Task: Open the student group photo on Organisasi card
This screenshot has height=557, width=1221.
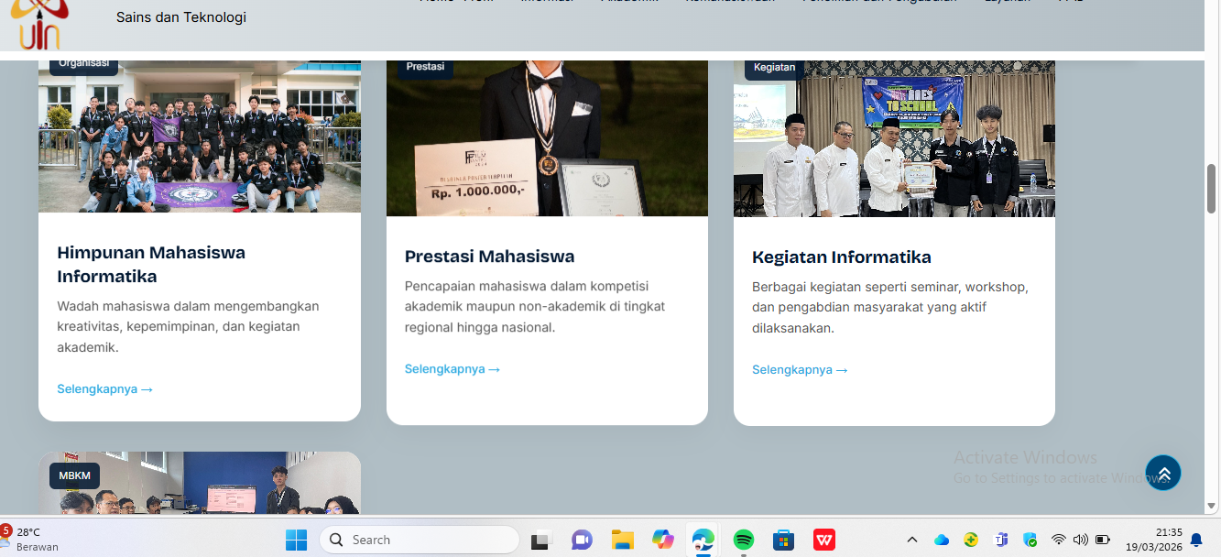Action: (200, 137)
